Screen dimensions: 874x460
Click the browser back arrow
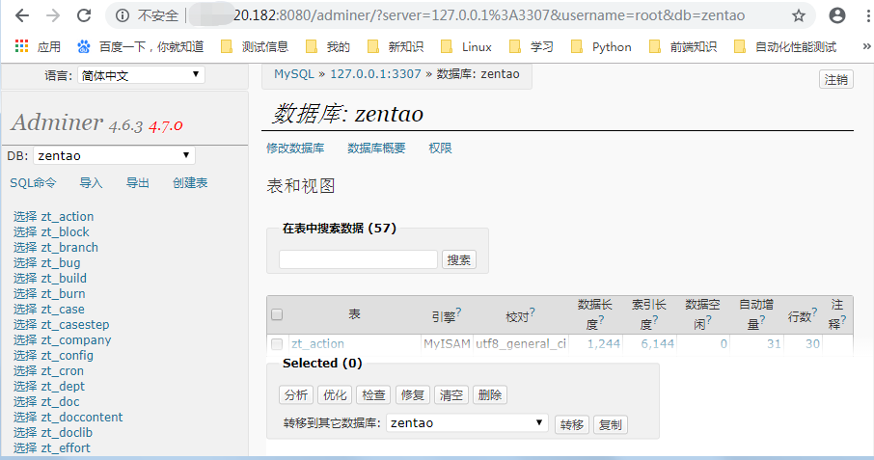coord(22,15)
